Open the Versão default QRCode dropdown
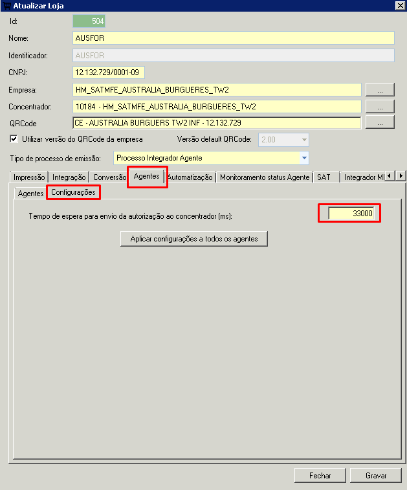This screenshot has width=407, height=490. pyautogui.click(x=303, y=140)
